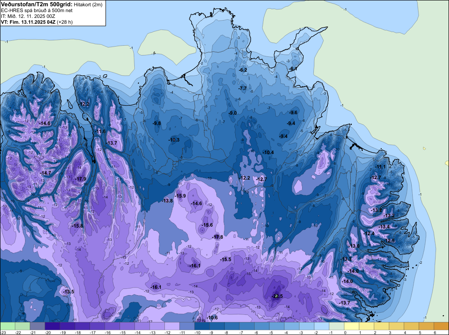Click the -10.3 temperature label
The width and height of the screenshot is (449, 335).
(173, 140)
